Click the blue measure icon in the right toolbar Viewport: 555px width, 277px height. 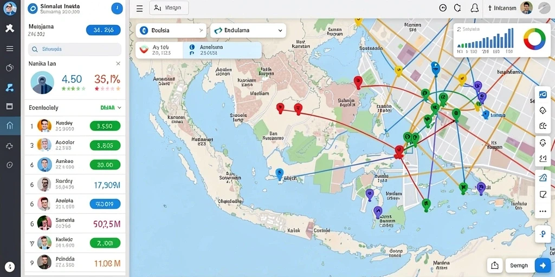tap(543, 177)
